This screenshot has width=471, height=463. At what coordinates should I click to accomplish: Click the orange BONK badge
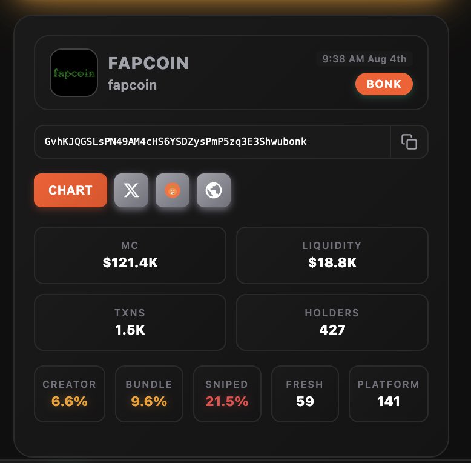384,84
